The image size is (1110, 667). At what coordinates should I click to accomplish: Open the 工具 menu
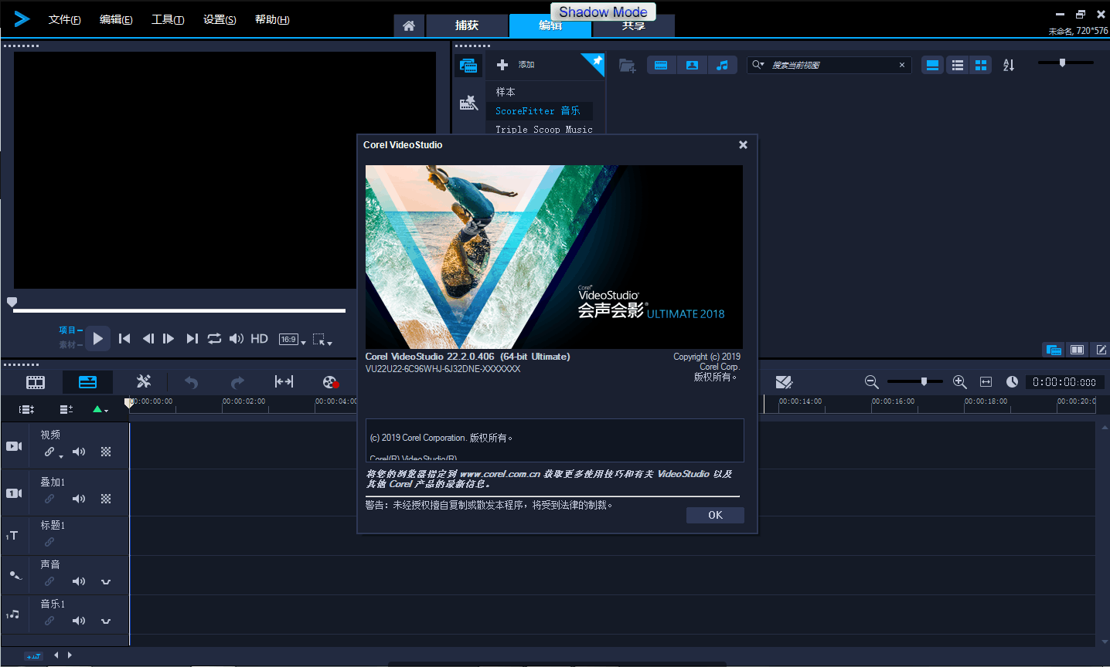(168, 19)
